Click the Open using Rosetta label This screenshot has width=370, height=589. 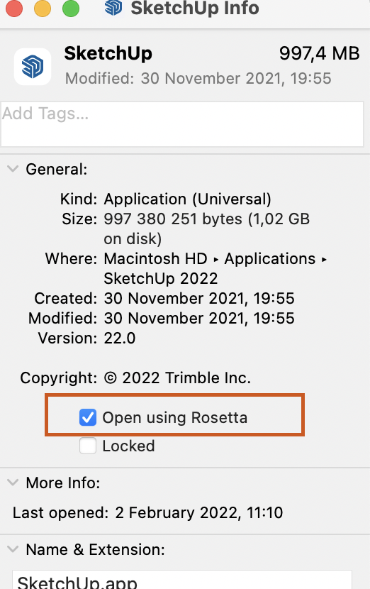[x=175, y=417]
